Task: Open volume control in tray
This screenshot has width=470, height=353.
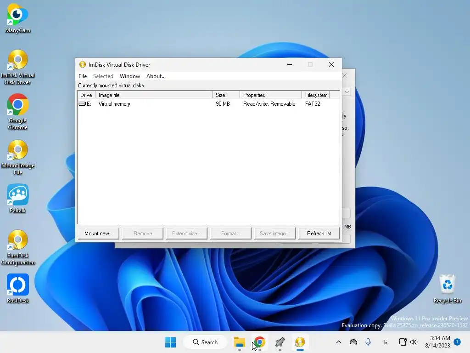Action: [x=414, y=342]
